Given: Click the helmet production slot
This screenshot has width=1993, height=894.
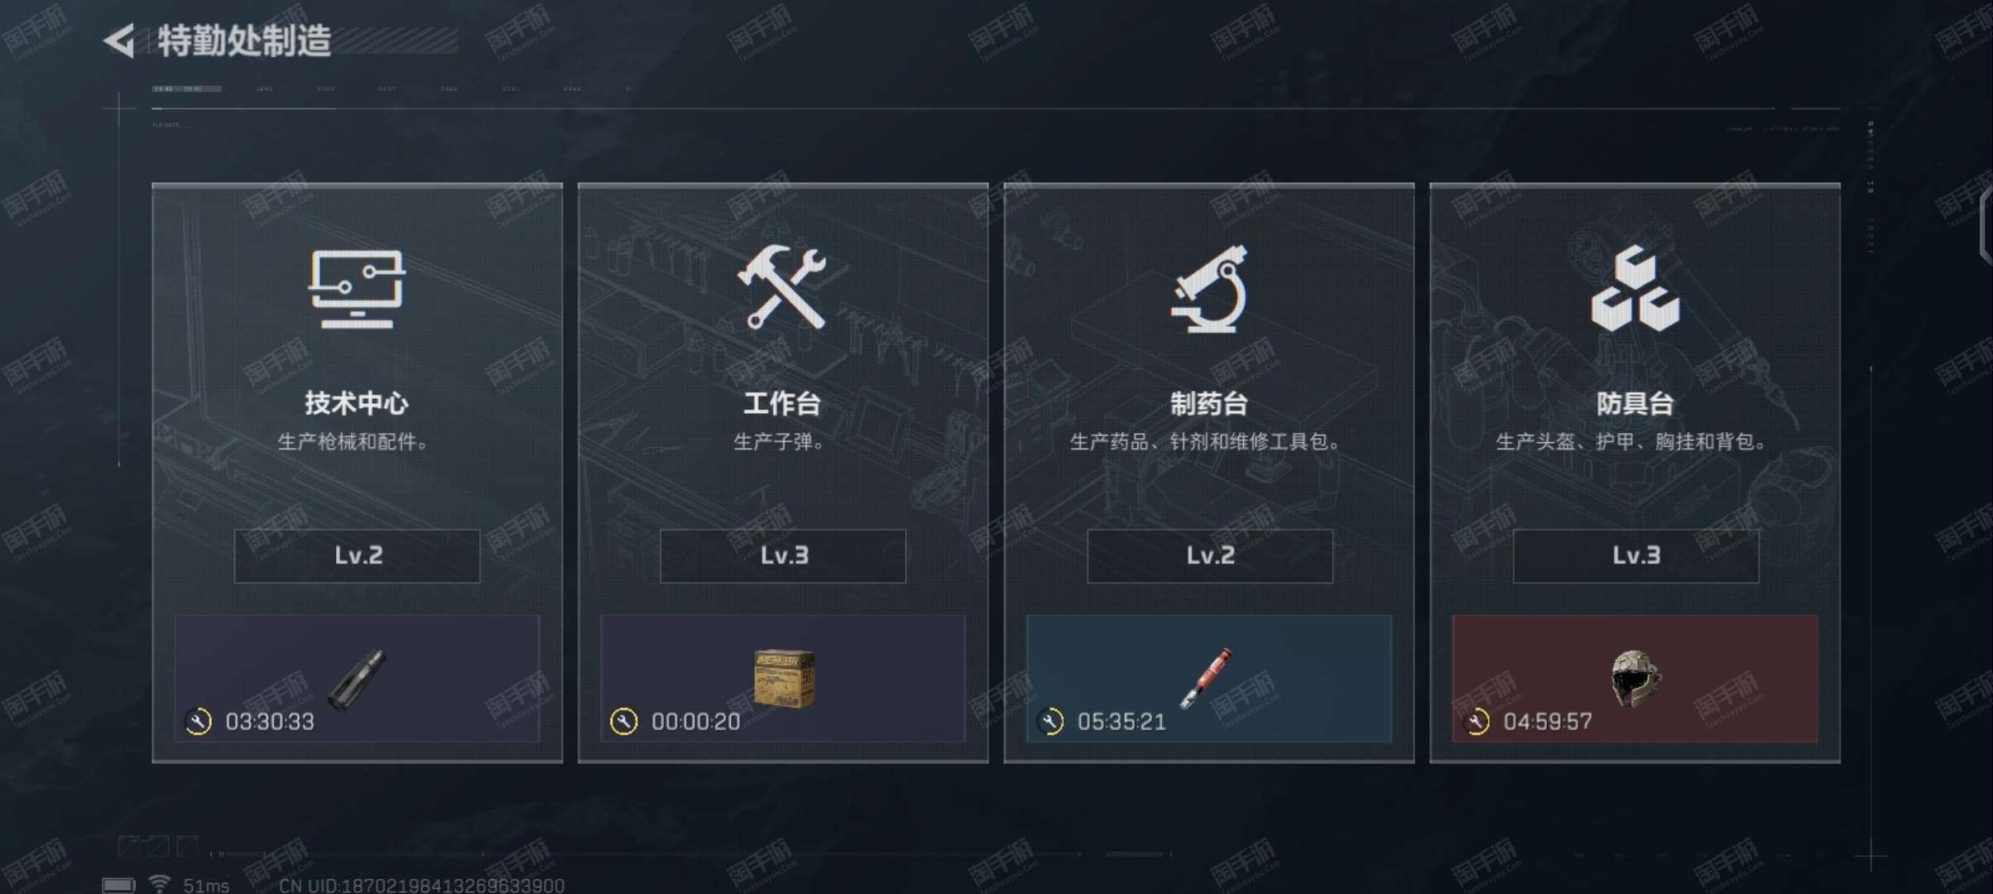Looking at the screenshot, I should 1635,679.
